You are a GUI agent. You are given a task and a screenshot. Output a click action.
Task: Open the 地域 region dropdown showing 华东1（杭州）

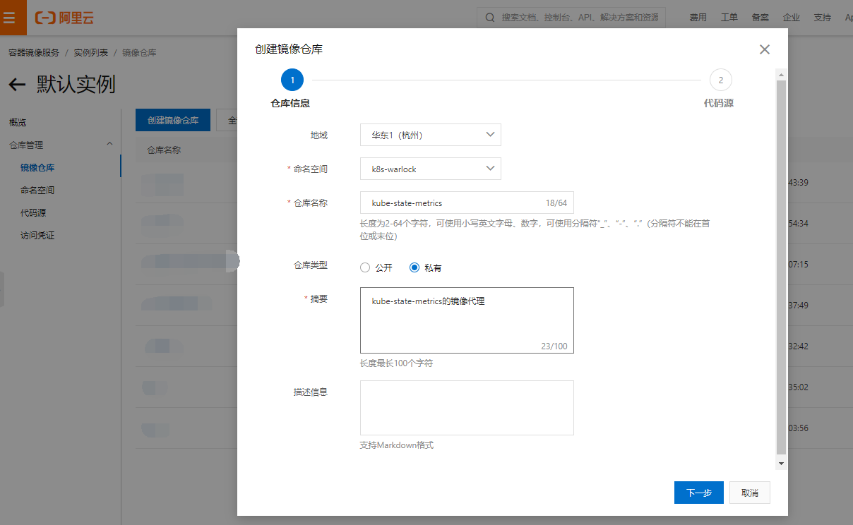[x=430, y=135]
